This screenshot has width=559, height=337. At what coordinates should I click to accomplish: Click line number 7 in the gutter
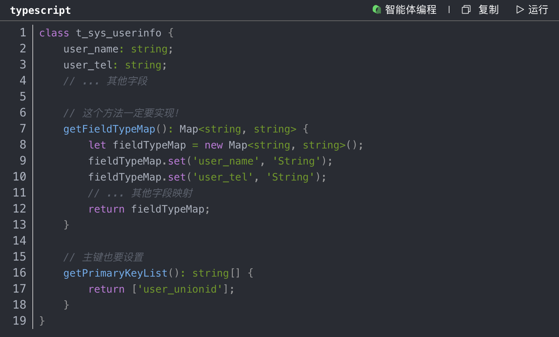click(x=23, y=128)
